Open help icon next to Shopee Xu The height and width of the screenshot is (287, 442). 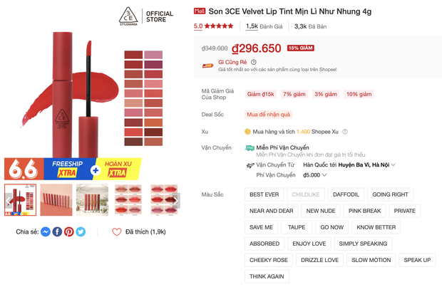click(345, 132)
